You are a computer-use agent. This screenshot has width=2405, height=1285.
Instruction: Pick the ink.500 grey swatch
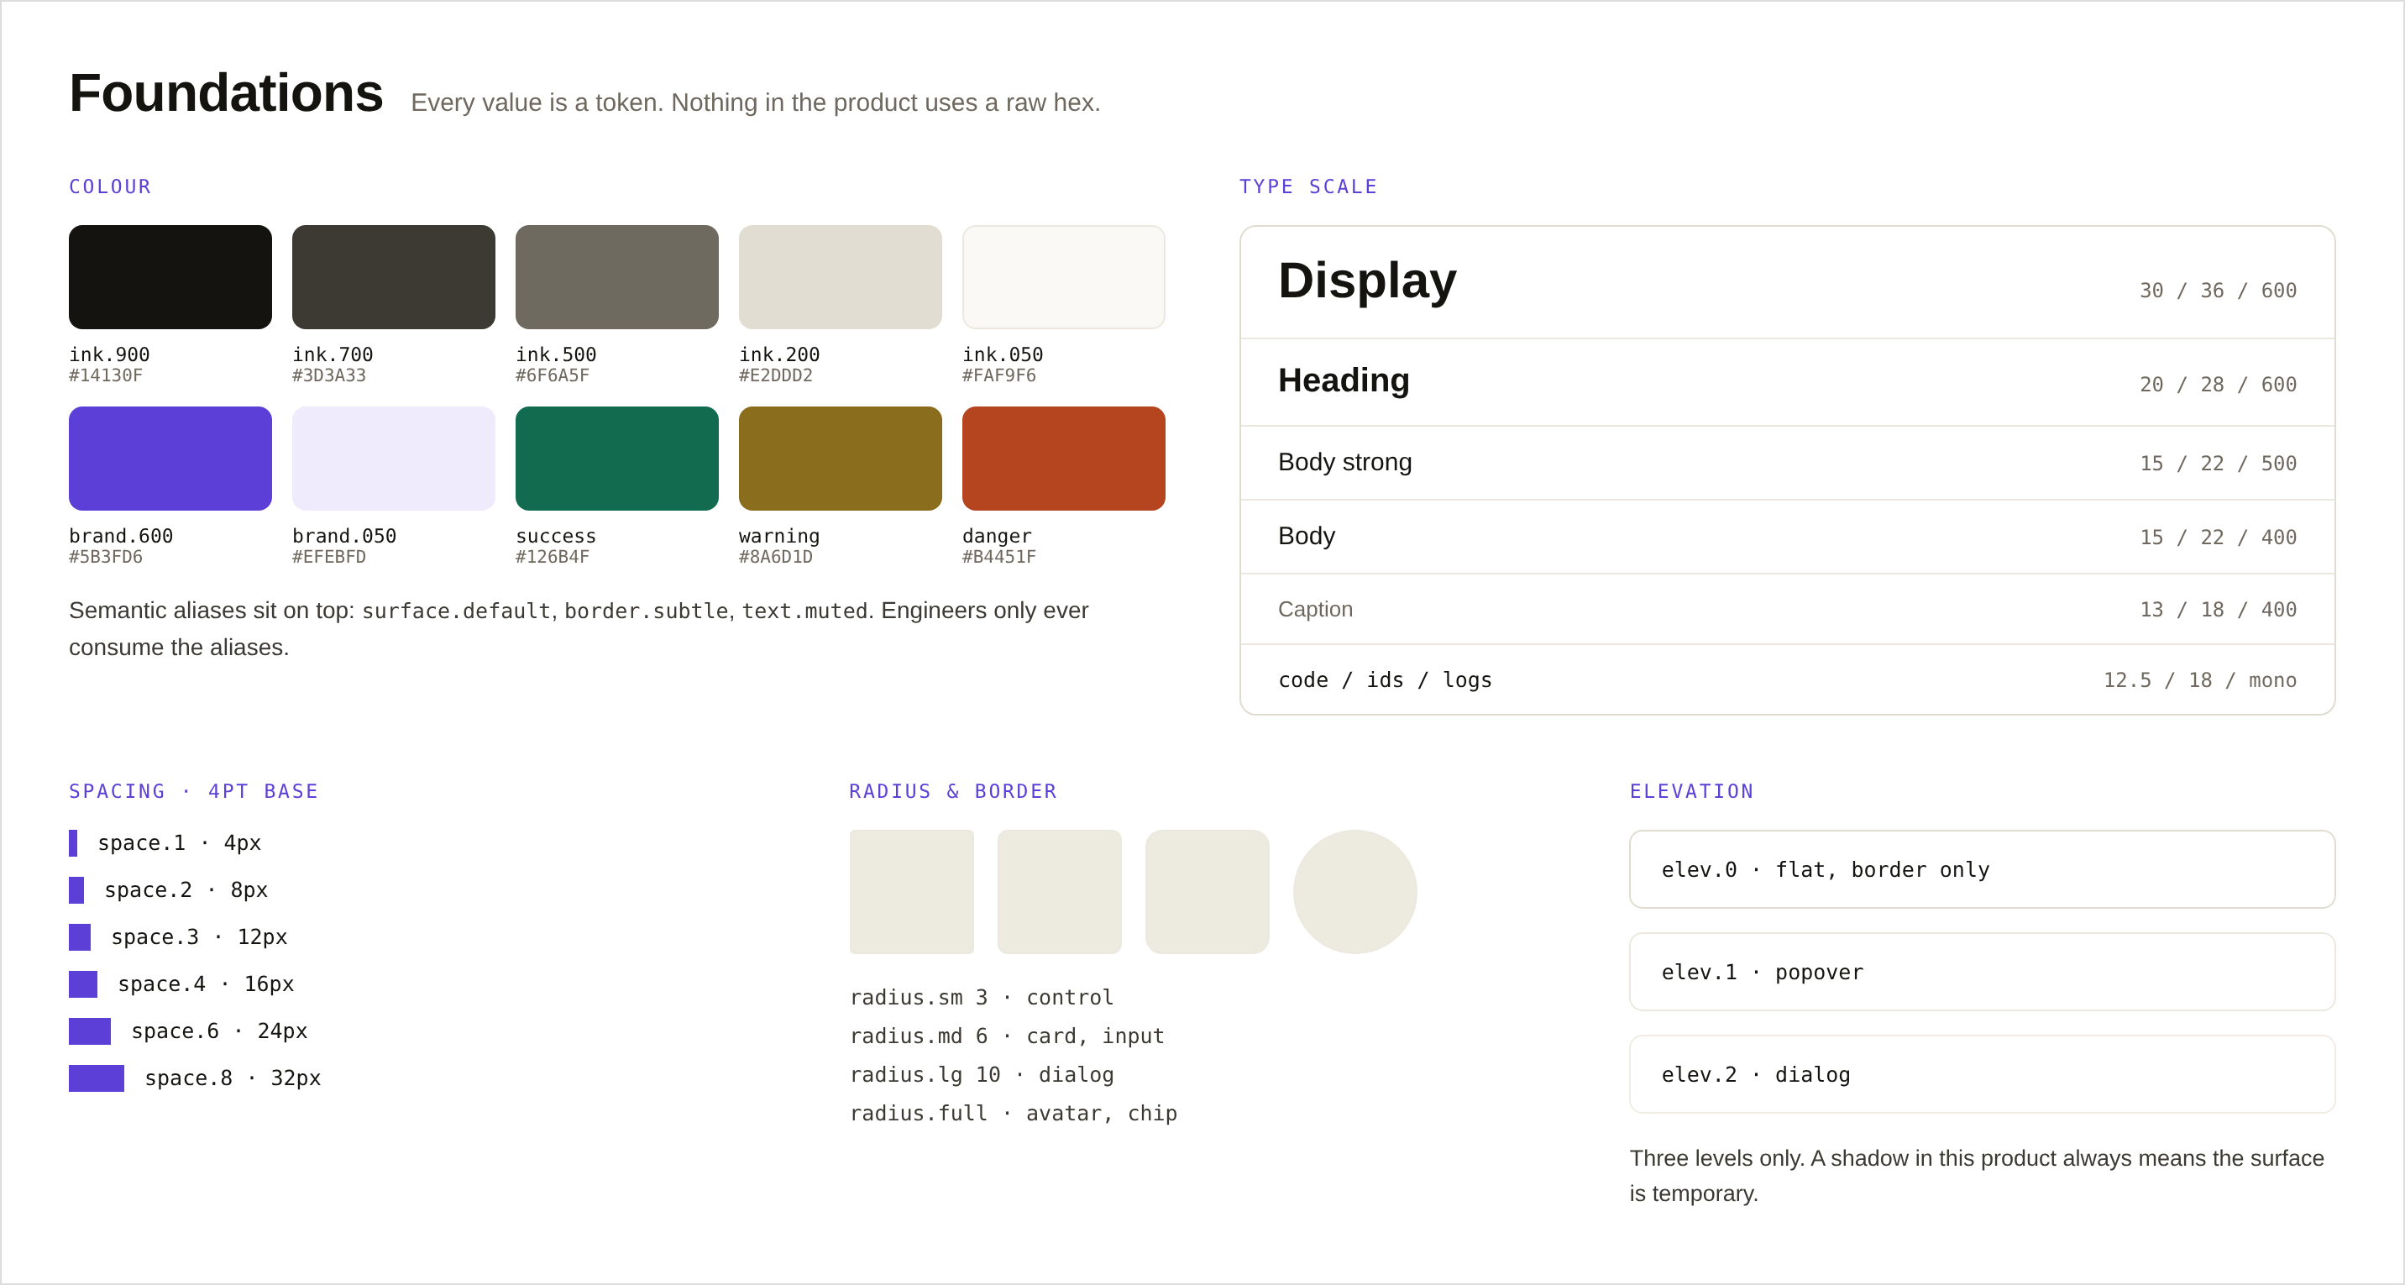click(616, 276)
